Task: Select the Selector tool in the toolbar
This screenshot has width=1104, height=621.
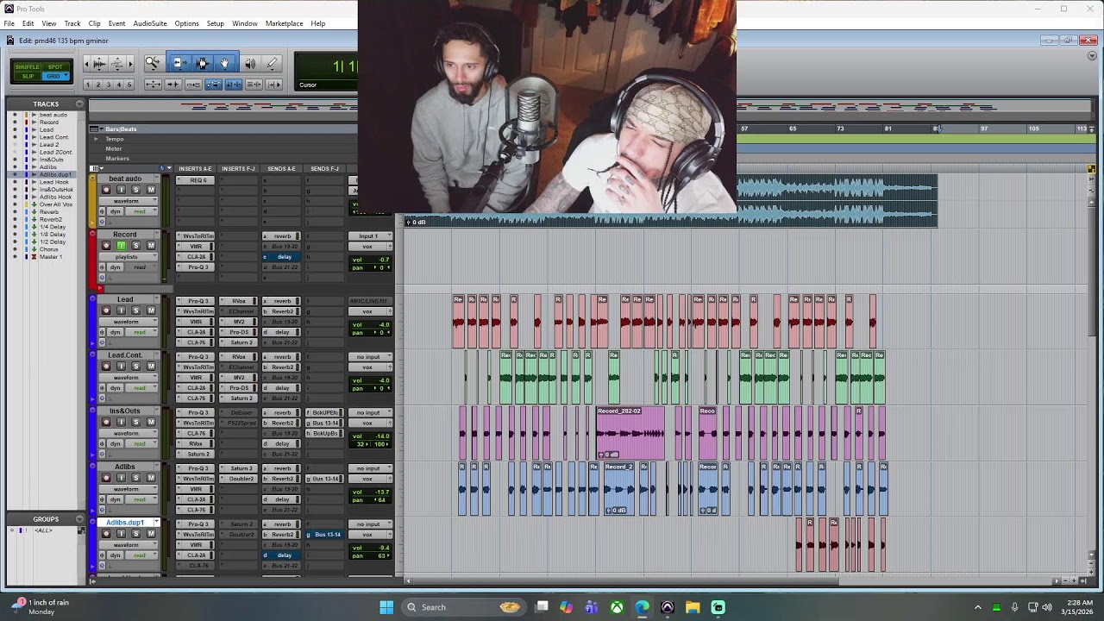Action: (202, 63)
